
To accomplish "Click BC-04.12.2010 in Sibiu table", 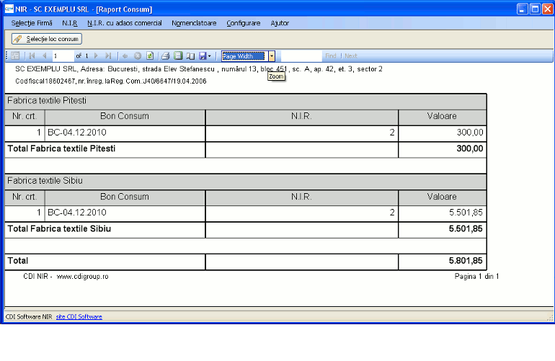I will pyautogui.click(x=77, y=213).
